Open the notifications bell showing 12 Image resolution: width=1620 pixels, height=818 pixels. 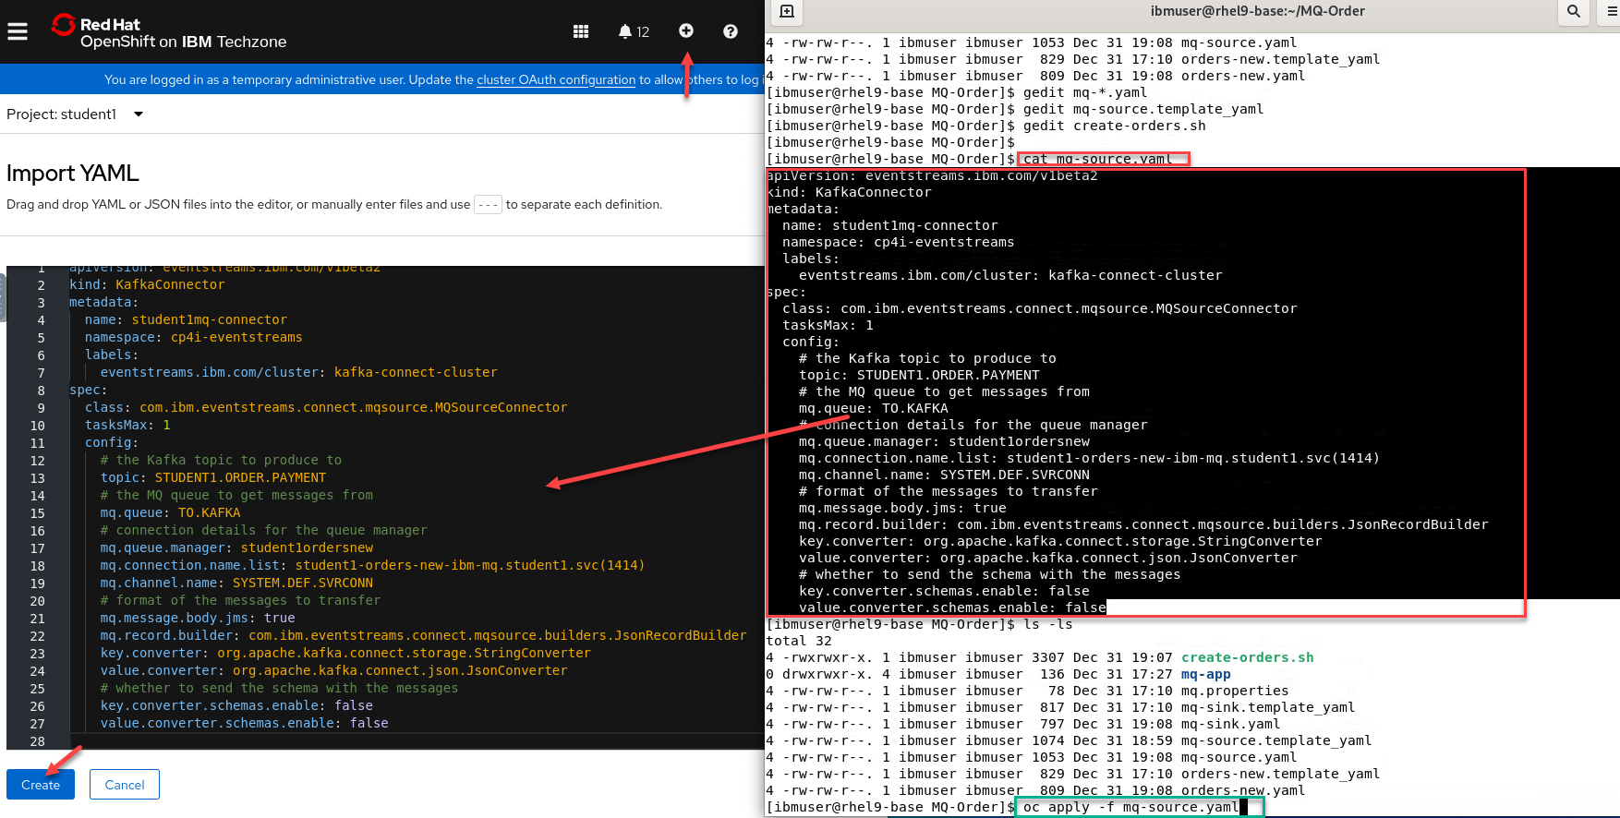pos(633,31)
